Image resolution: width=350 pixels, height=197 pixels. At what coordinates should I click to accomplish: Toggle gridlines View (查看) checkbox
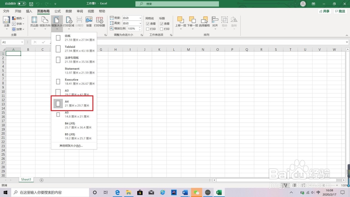(148, 24)
